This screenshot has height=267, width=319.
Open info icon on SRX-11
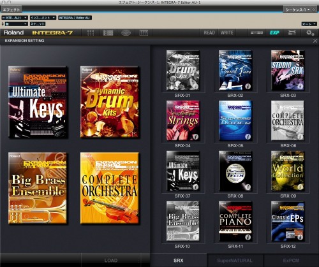(x=248, y=237)
